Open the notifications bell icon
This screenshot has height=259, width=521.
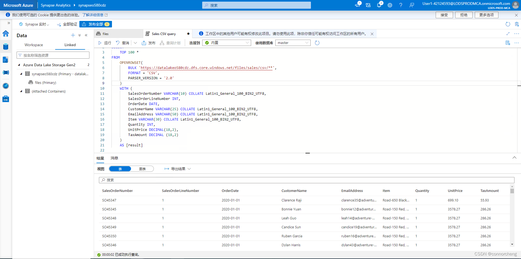click(379, 5)
